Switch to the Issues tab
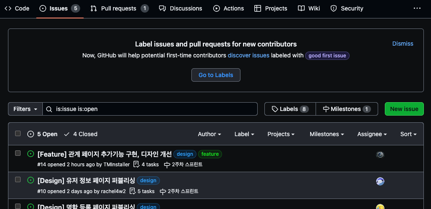431x209 pixels. 60,8
